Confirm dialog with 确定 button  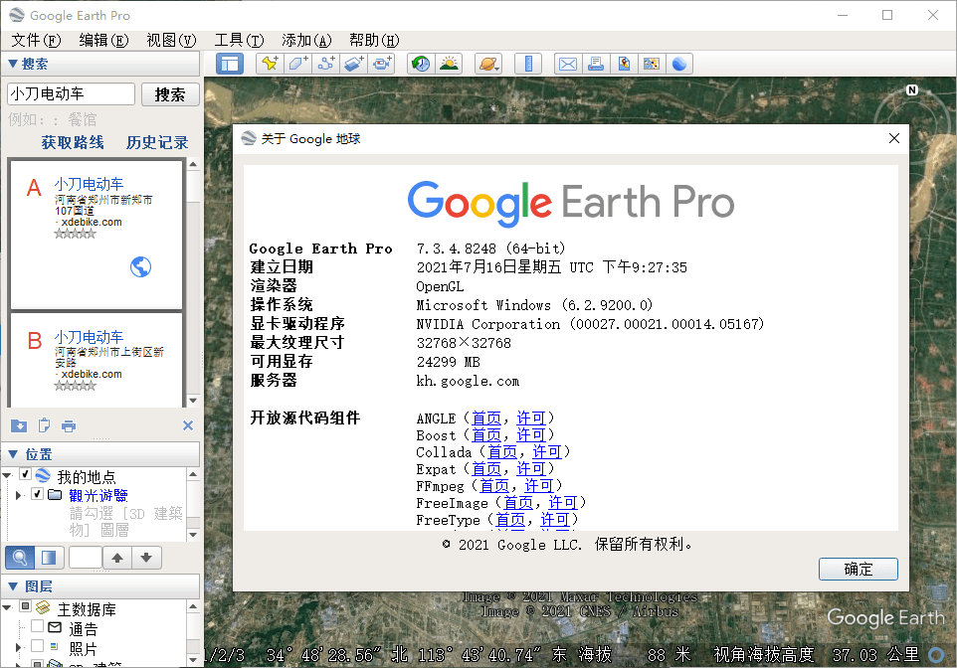(859, 570)
